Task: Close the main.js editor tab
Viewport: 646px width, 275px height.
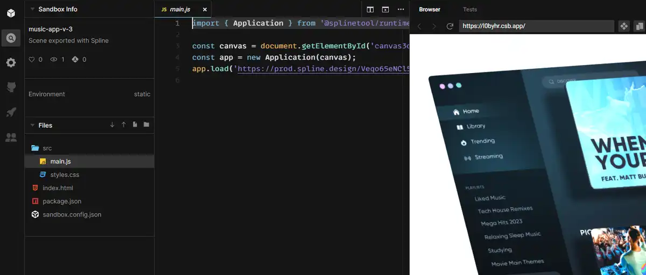Action: pos(205,9)
